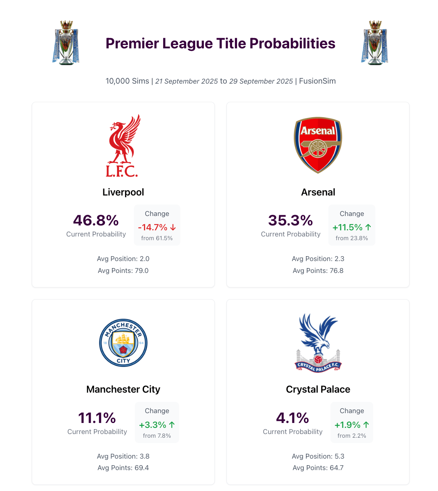Screen dimensions: 438x491
Task: Select the Crystal Palace team name
Action: tap(318, 389)
